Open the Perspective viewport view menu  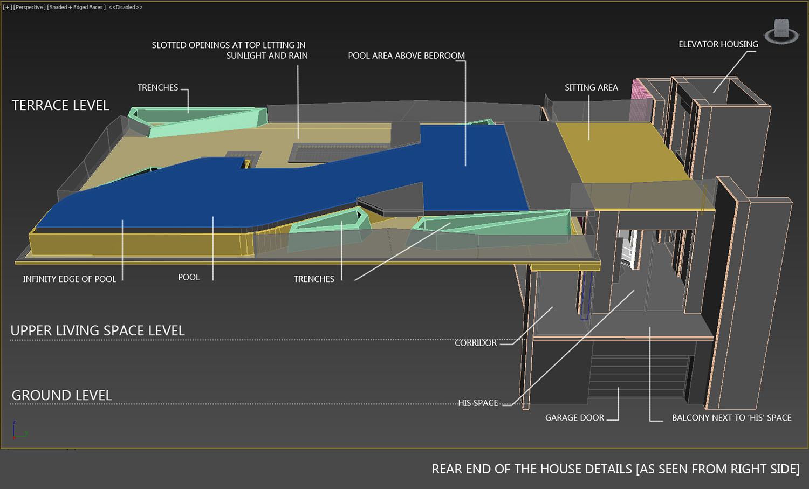(x=29, y=7)
